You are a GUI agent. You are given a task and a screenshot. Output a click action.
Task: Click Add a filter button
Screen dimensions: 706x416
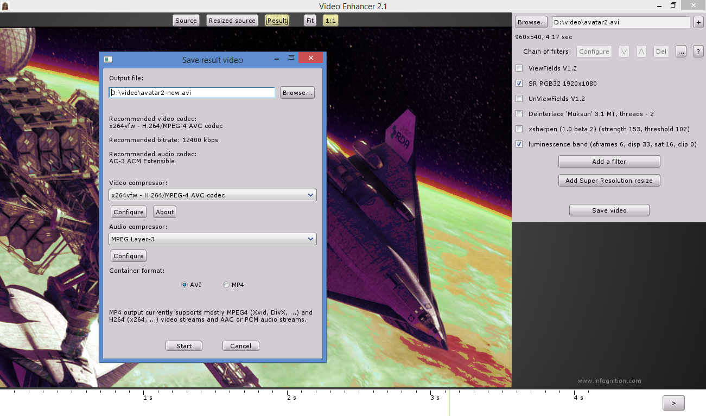click(x=609, y=162)
